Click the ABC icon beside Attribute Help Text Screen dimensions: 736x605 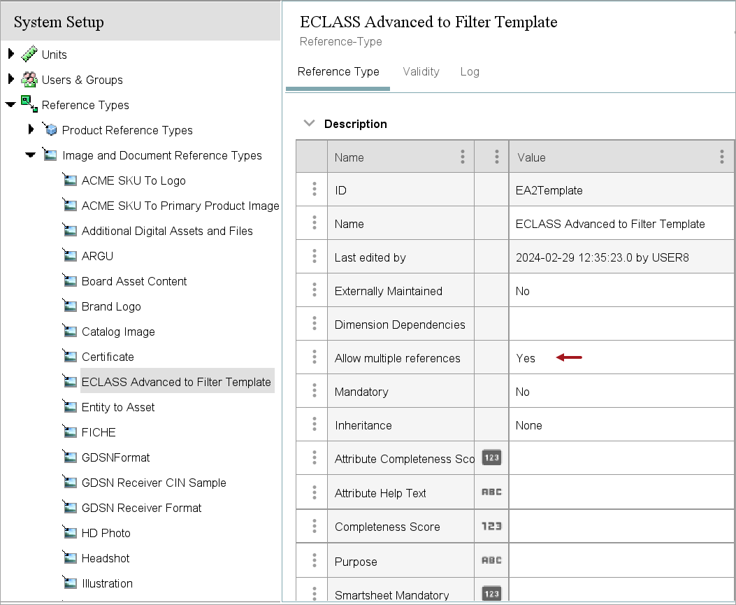491,492
